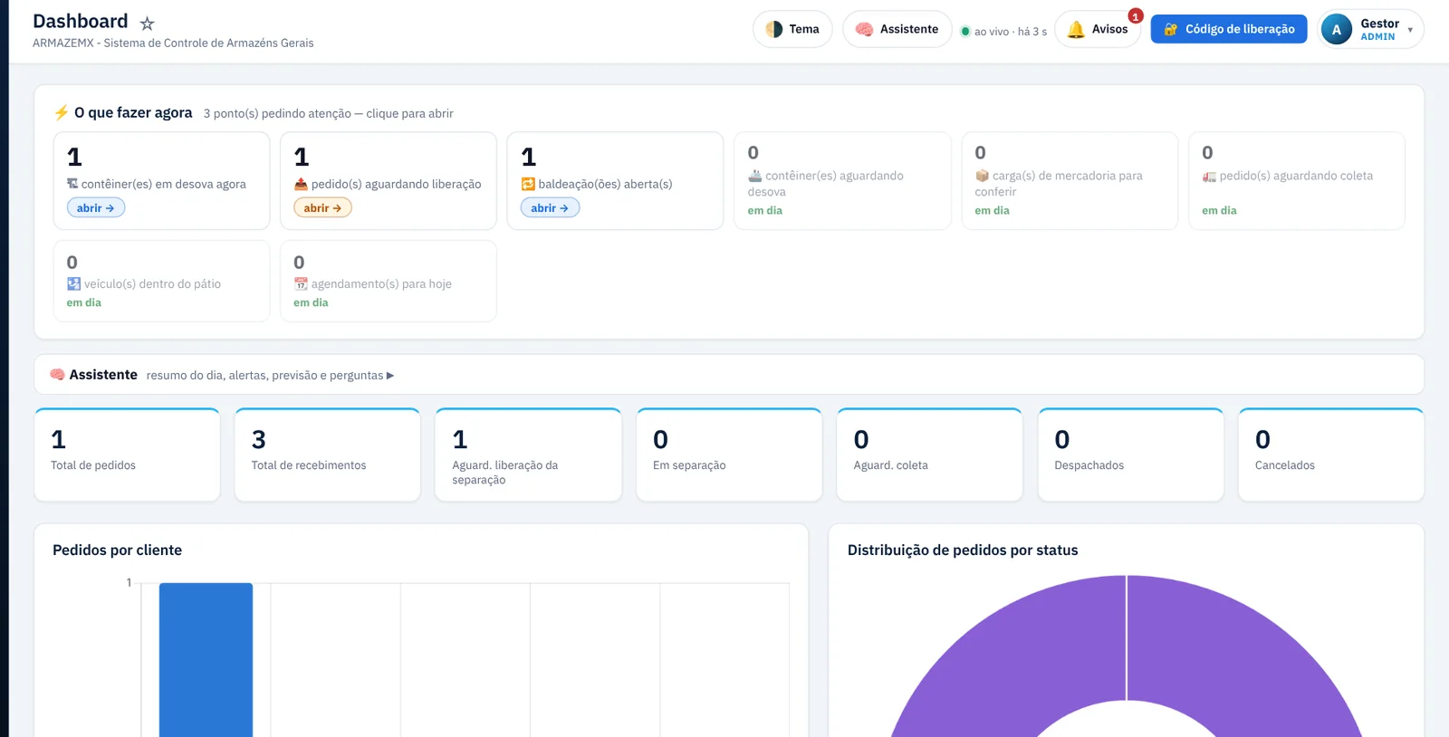Open the Gestor ADMIN user dropdown
This screenshot has height=737, width=1449.
(x=1371, y=29)
